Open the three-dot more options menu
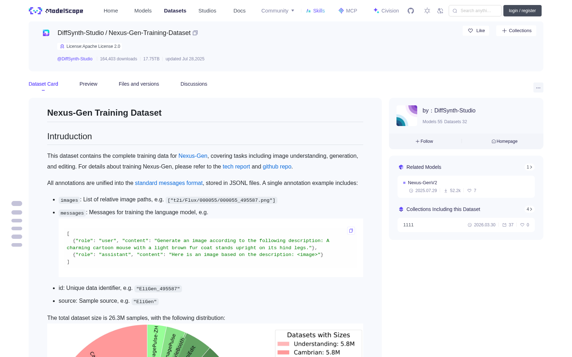 point(538,87)
